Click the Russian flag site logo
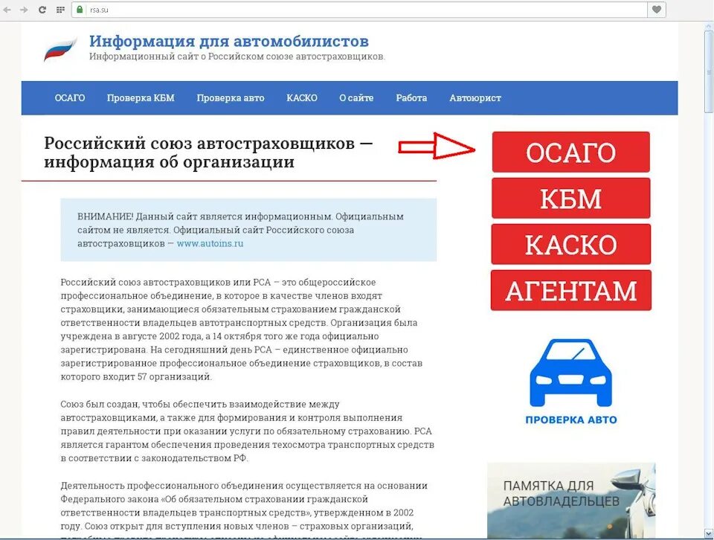 click(60, 49)
